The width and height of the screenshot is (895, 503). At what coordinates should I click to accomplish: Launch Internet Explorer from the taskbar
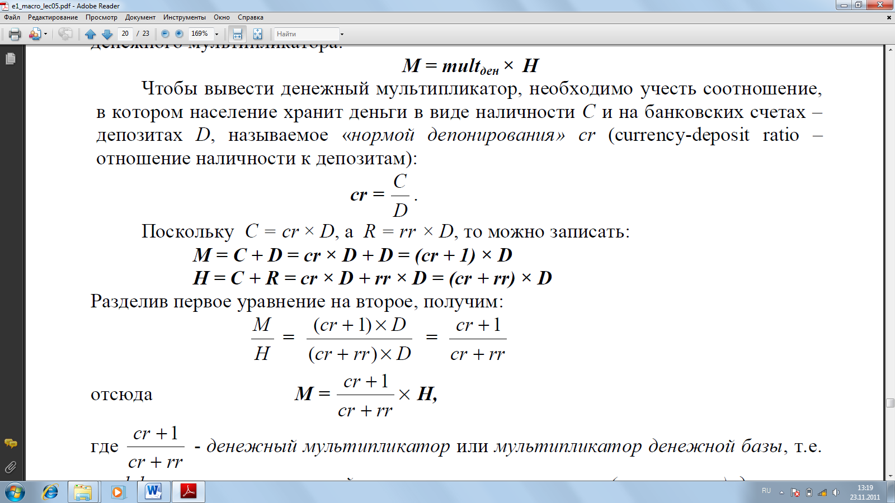50,492
